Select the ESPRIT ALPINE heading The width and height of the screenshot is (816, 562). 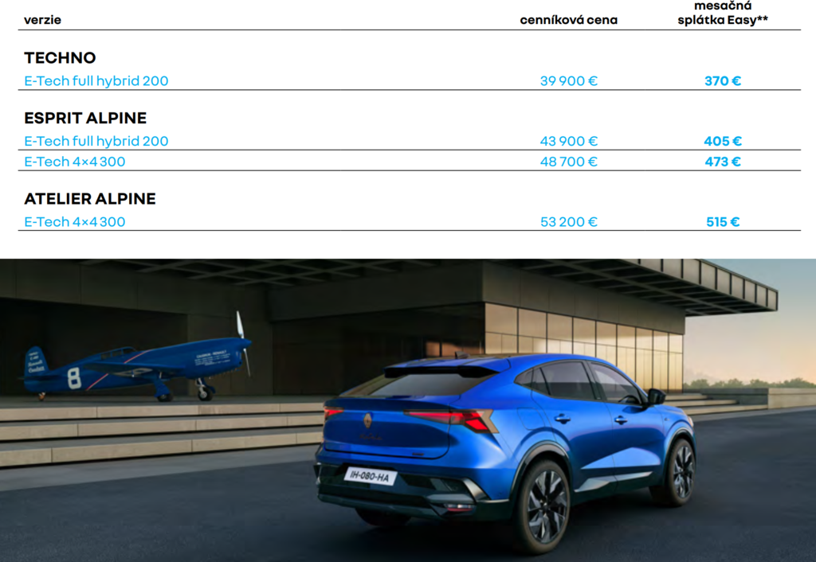(x=85, y=119)
